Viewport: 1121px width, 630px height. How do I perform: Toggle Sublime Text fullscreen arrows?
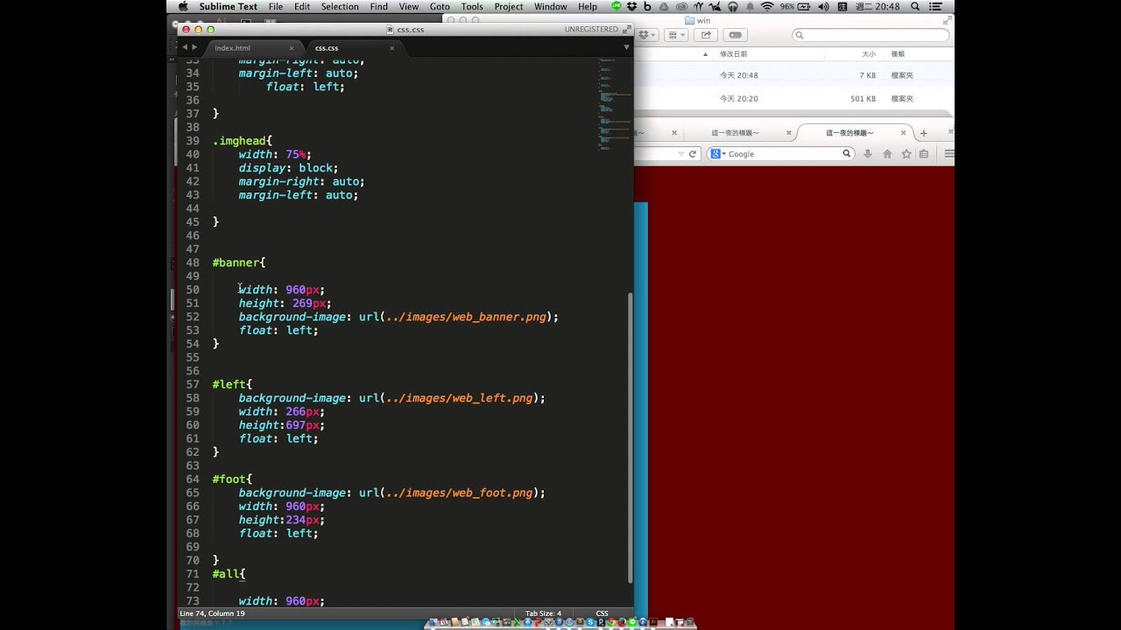[627, 29]
